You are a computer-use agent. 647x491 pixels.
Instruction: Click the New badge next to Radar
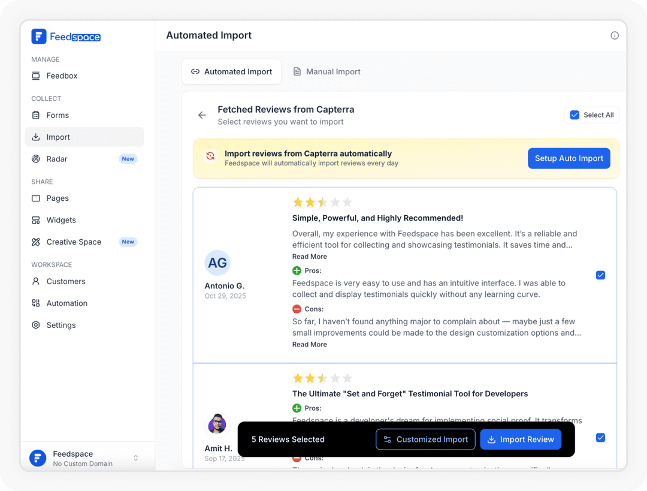pos(128,159)
